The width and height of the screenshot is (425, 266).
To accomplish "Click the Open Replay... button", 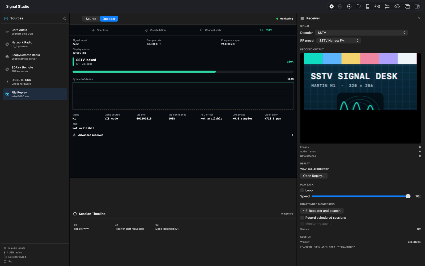I will pos(314,176).
